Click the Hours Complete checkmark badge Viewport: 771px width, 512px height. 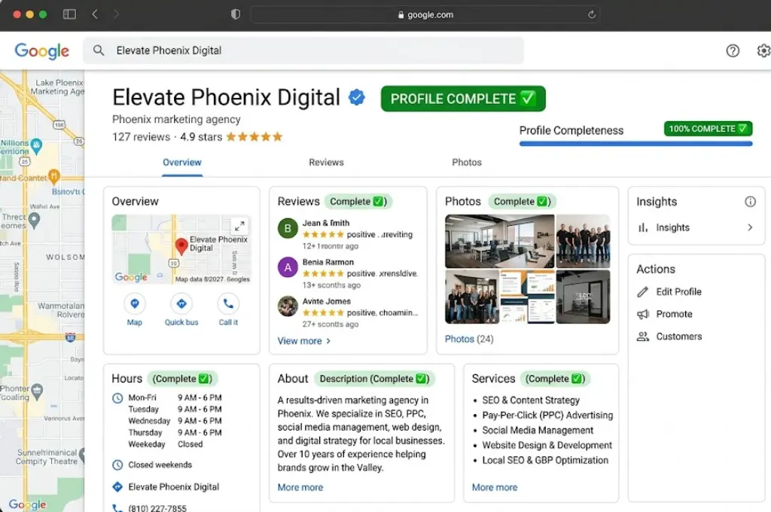click(x=181, y=379)
